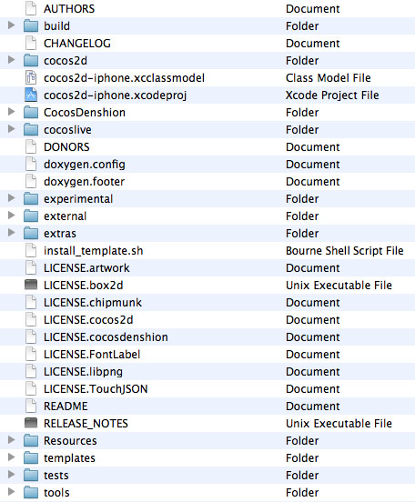The height and width of the screenshot is (502, 415).
Task: Click the Class Model File kind label
Action: pos(329,78)
